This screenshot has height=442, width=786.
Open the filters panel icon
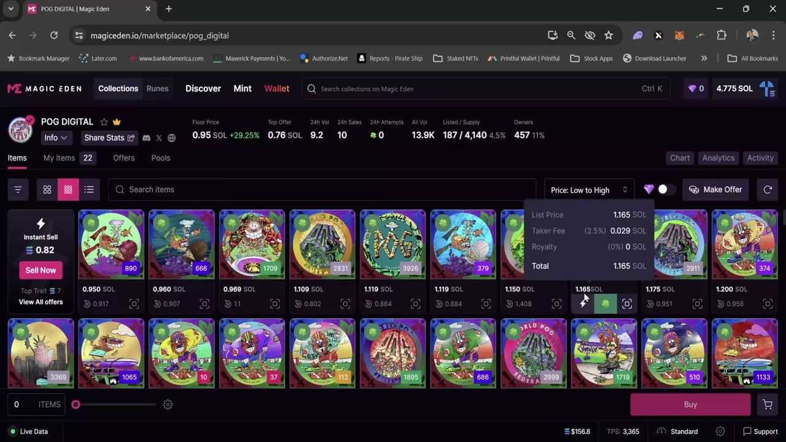pos(18,190)
